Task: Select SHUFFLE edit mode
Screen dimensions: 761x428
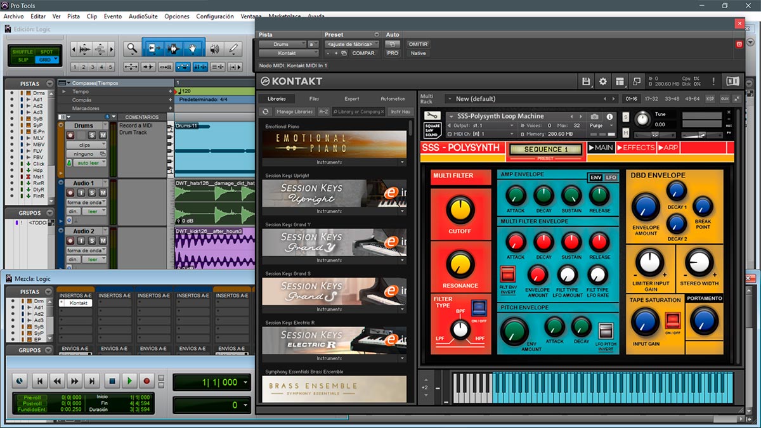Action: [x=23, y=52]
